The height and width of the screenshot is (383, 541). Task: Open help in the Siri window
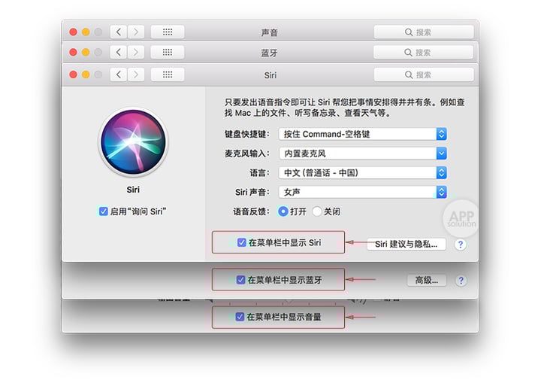click(x=461, y=245)
